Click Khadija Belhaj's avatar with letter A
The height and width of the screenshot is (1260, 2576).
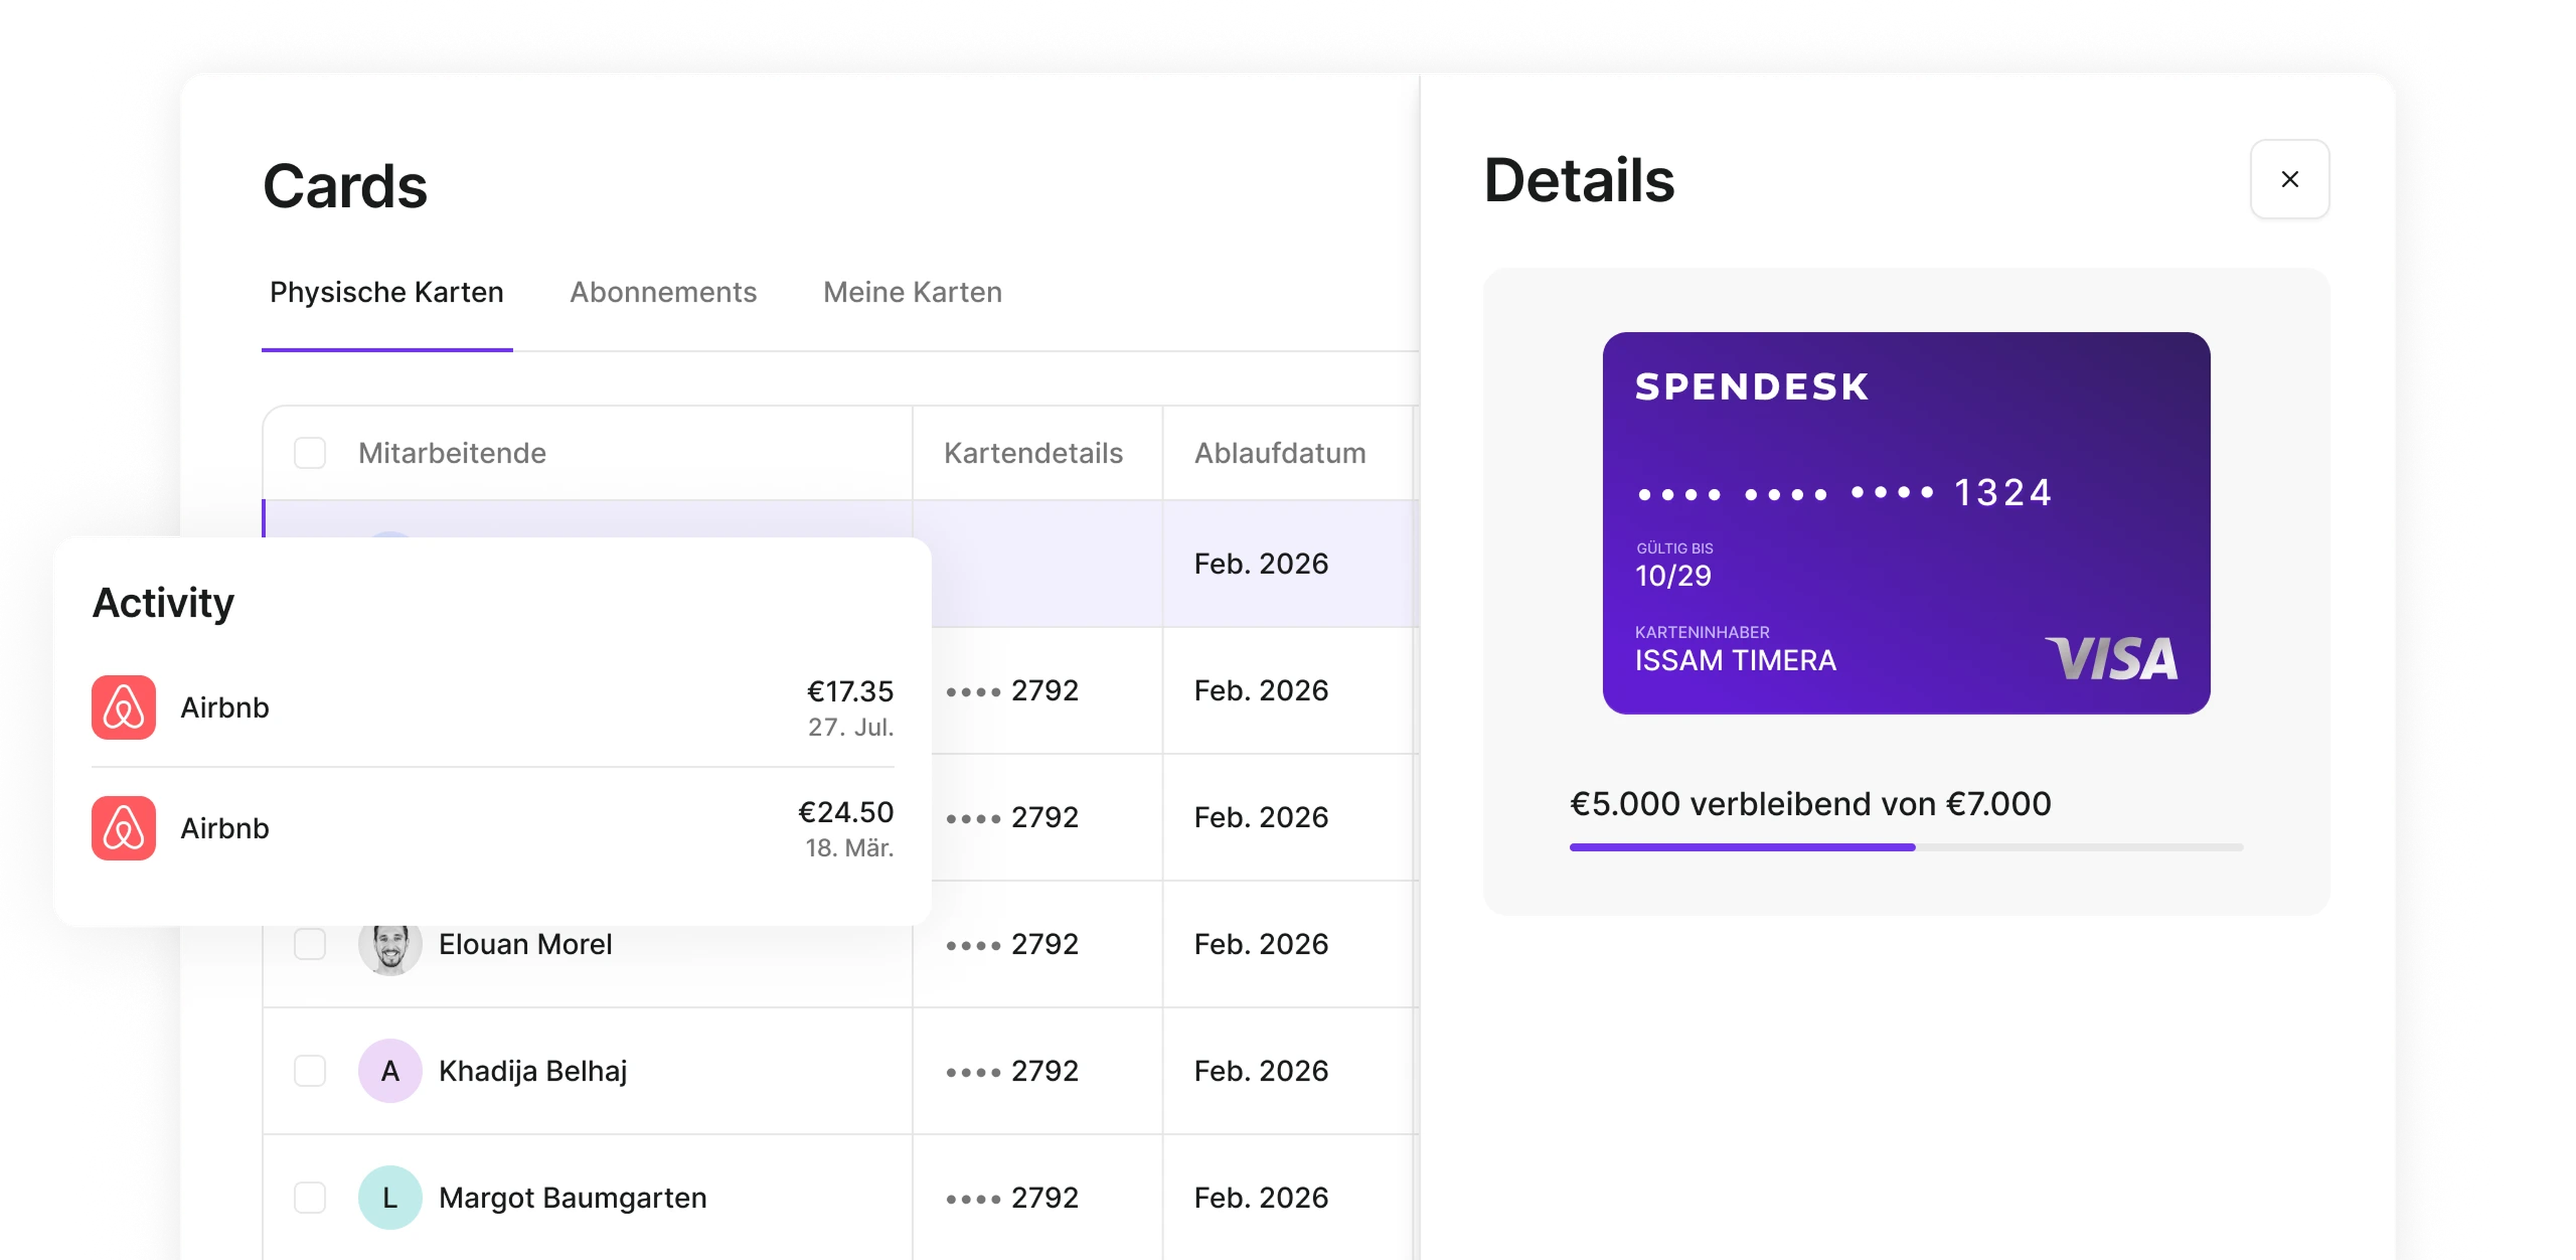[x=390, y=1071]
